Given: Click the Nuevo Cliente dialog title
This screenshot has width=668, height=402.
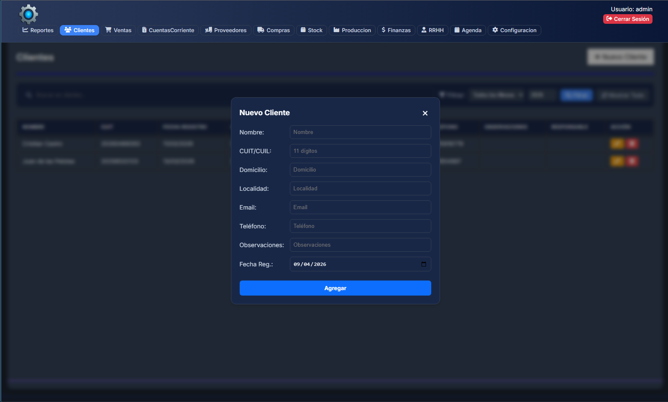Looking at the screenshot, I should (x=264, y=113).
